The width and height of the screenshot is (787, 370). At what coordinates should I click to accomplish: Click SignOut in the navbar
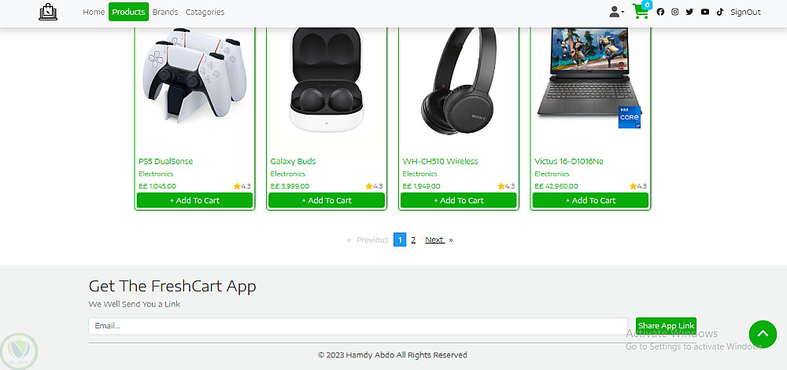746,12
